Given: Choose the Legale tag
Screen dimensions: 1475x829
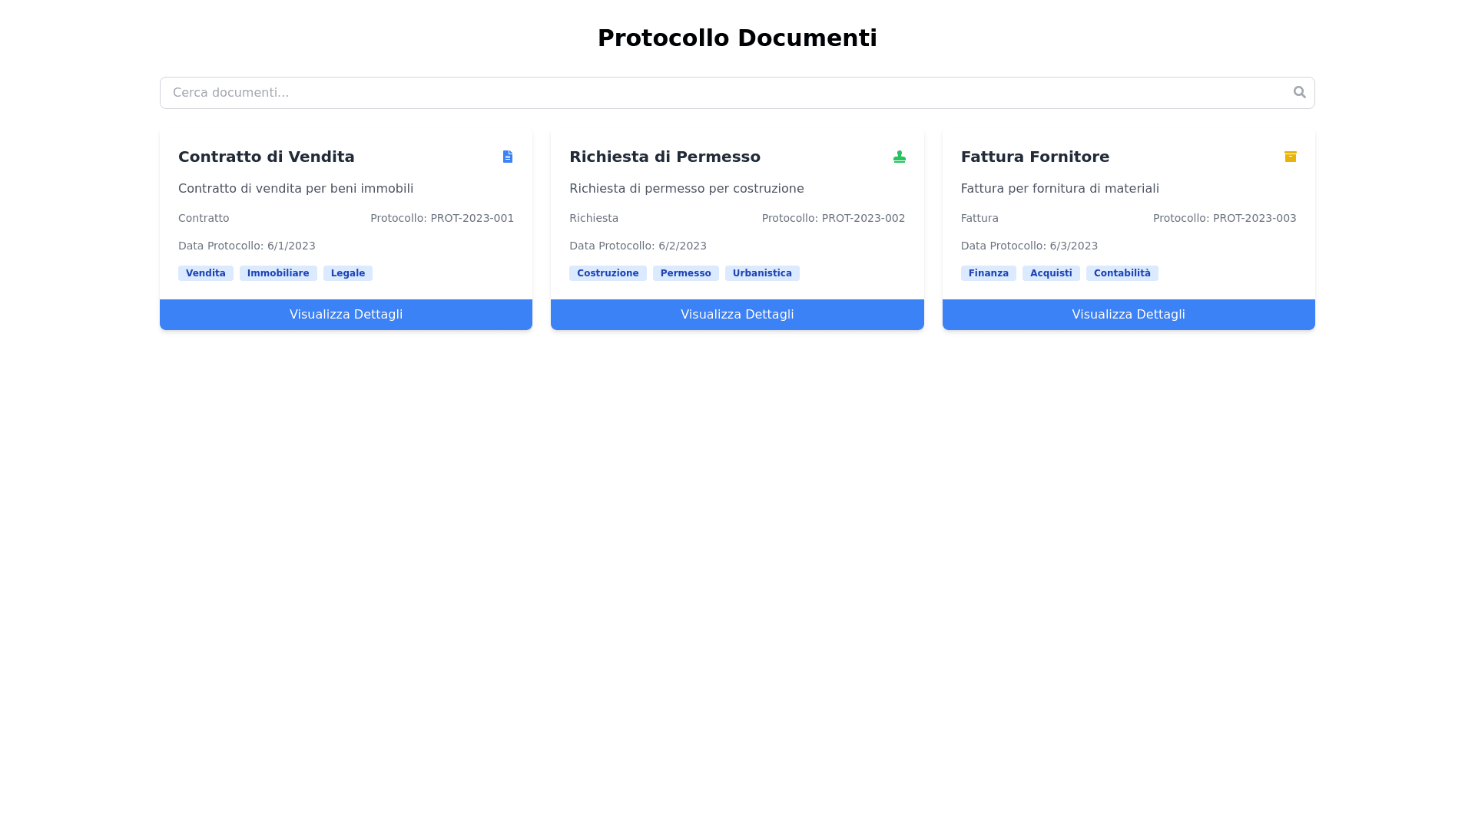Looking at the screenshot, I should click(x=347, y=273).
